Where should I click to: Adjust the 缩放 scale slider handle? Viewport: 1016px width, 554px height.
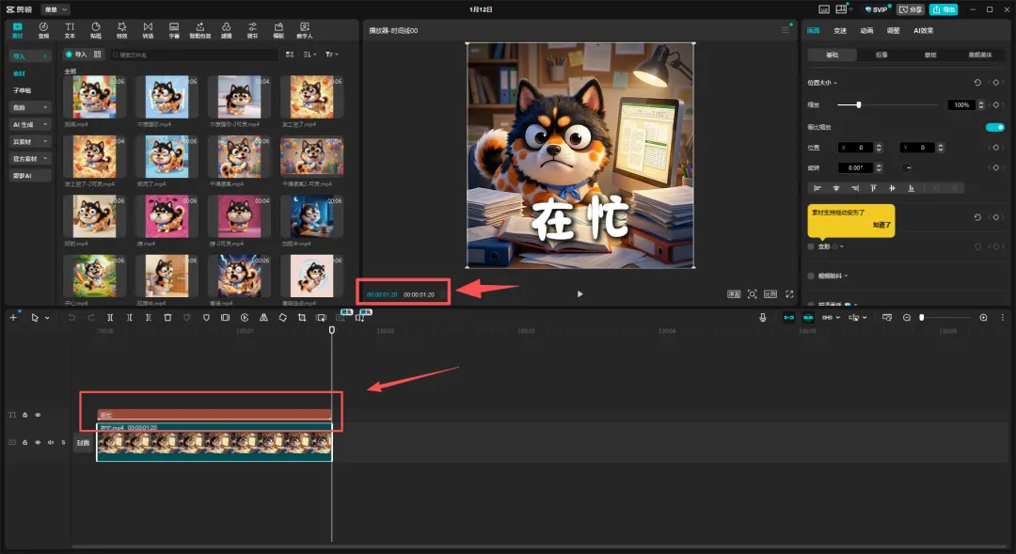click(x=859, y=104)
